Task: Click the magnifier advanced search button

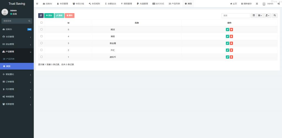Action: [x=275, y=16]
